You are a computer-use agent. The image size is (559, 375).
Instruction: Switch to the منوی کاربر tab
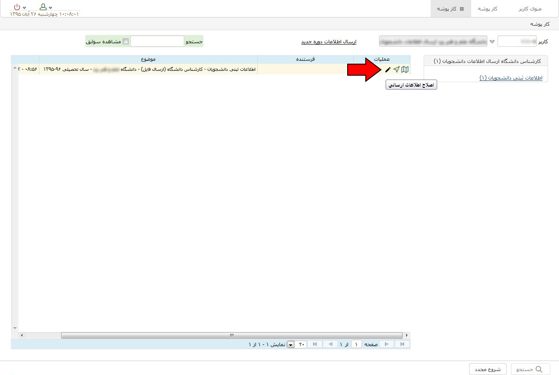[529, 9]
